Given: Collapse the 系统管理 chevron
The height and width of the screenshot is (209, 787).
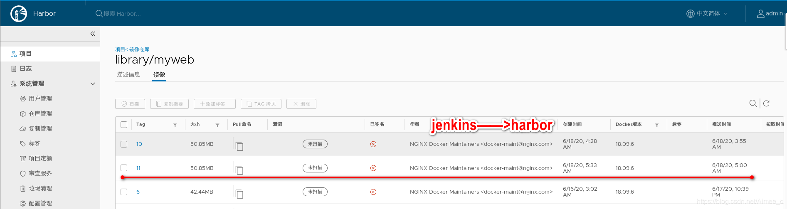Looking at the screenshot, I should point(93,84).
